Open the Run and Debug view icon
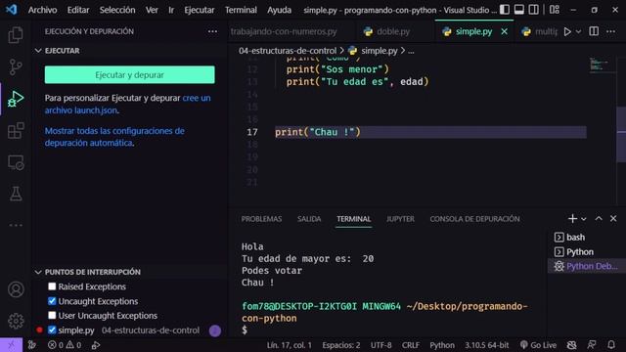Image resolution: width=626 pixels, height=352 pixels. (x=16, y=99)
